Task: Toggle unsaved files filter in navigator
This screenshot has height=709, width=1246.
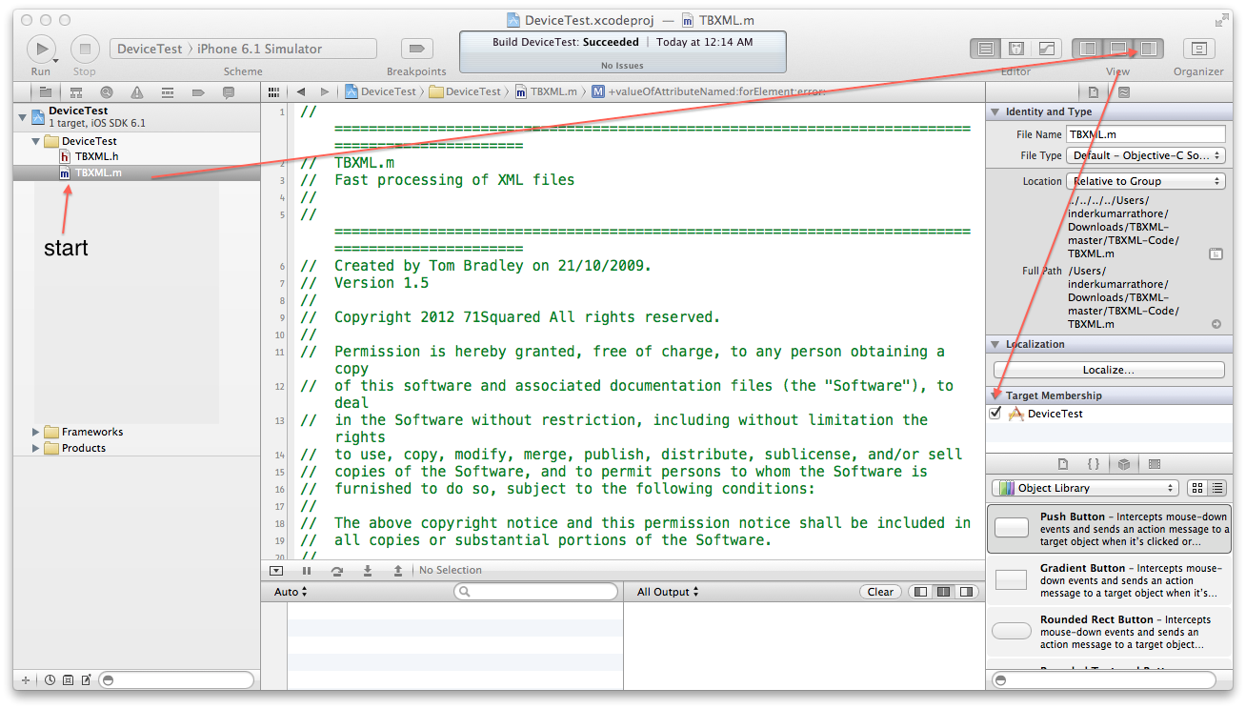Action: coord(86,680)
